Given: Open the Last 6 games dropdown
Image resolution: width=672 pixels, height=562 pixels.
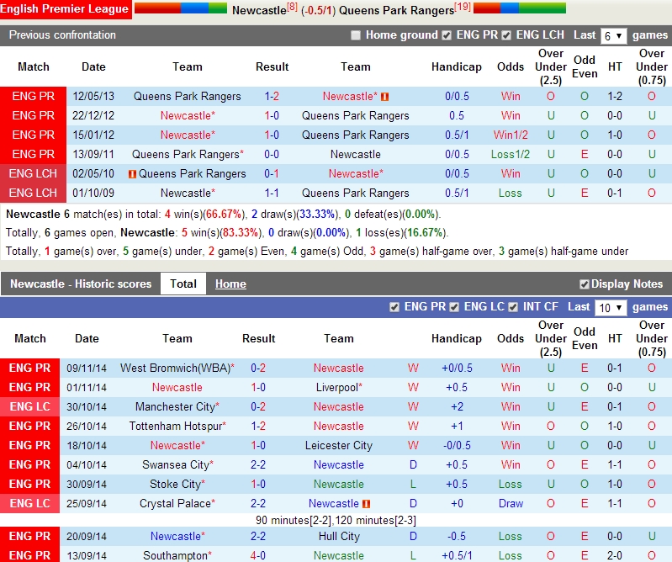Looking at the screenshot, I should tap(613, 36).
